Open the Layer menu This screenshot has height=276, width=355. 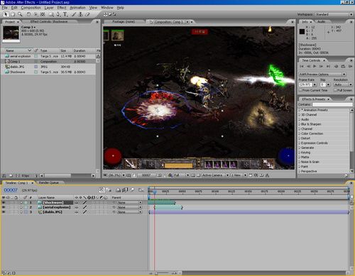click(49, 8)
